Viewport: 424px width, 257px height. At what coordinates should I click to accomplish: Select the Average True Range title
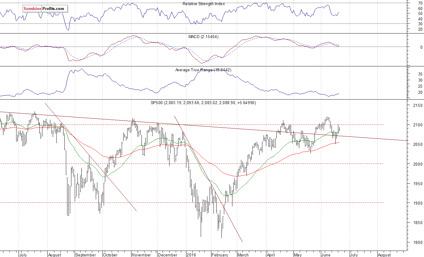[x=203, y=70]
